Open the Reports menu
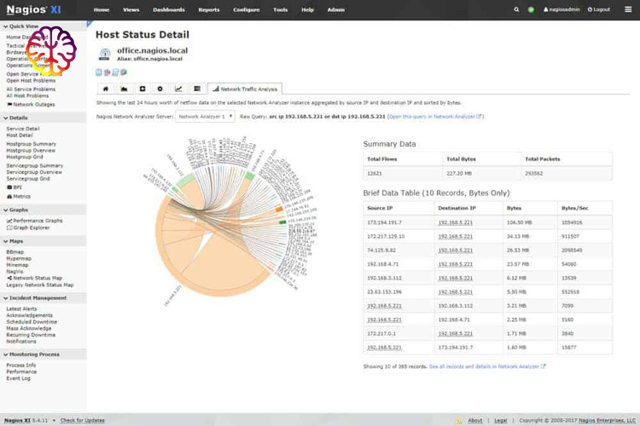 pos(209,9)
